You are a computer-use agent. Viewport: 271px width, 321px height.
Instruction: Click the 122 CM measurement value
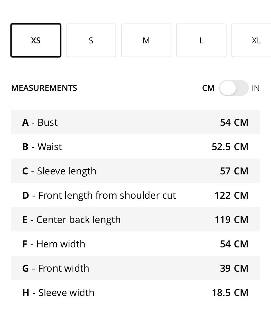231,195
